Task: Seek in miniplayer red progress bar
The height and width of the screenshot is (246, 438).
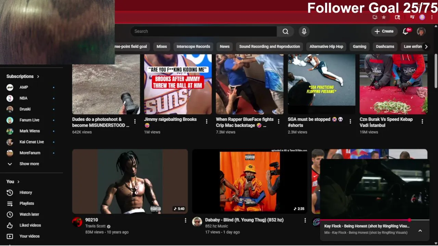Action: [x=375, y=220]
